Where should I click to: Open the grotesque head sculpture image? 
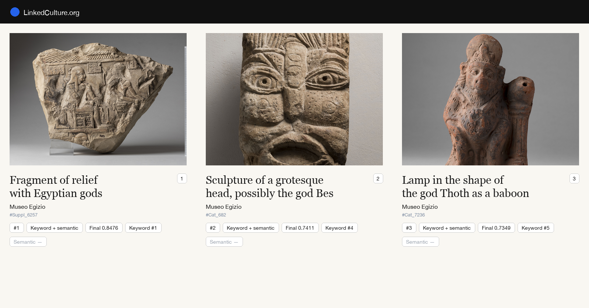(x=294, y=99)
